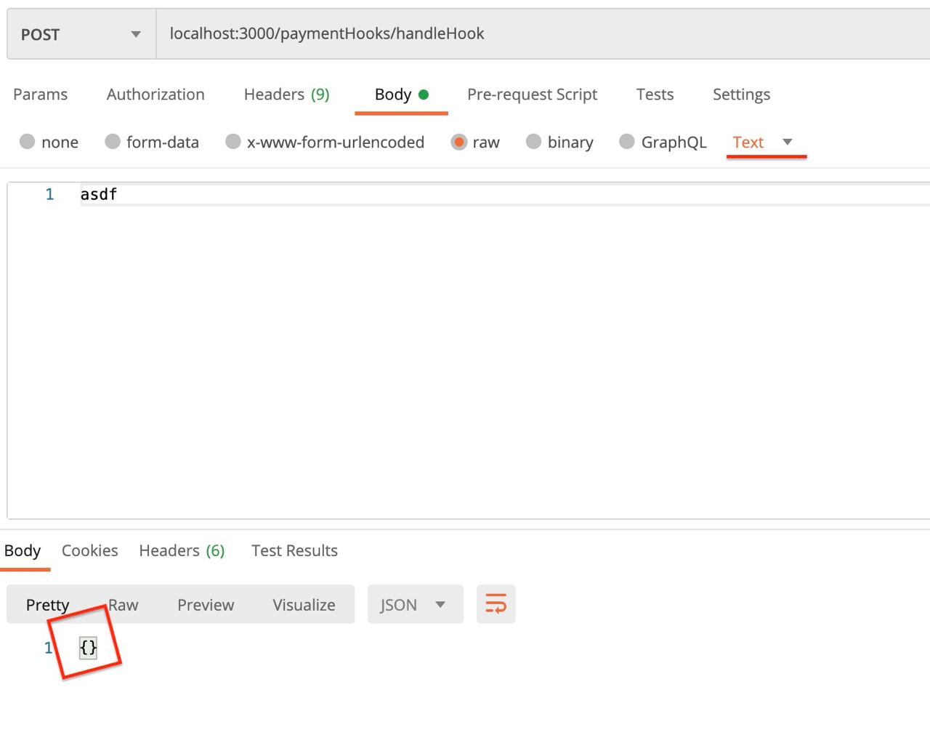The height and width of the screenshot is (735, 930).
Task: Select the none body option
Action: (28, 142)
